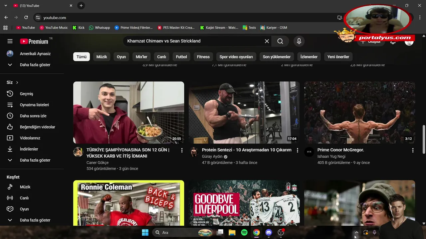Open options menu for Prime Conor McGregor

coord(413,150)
